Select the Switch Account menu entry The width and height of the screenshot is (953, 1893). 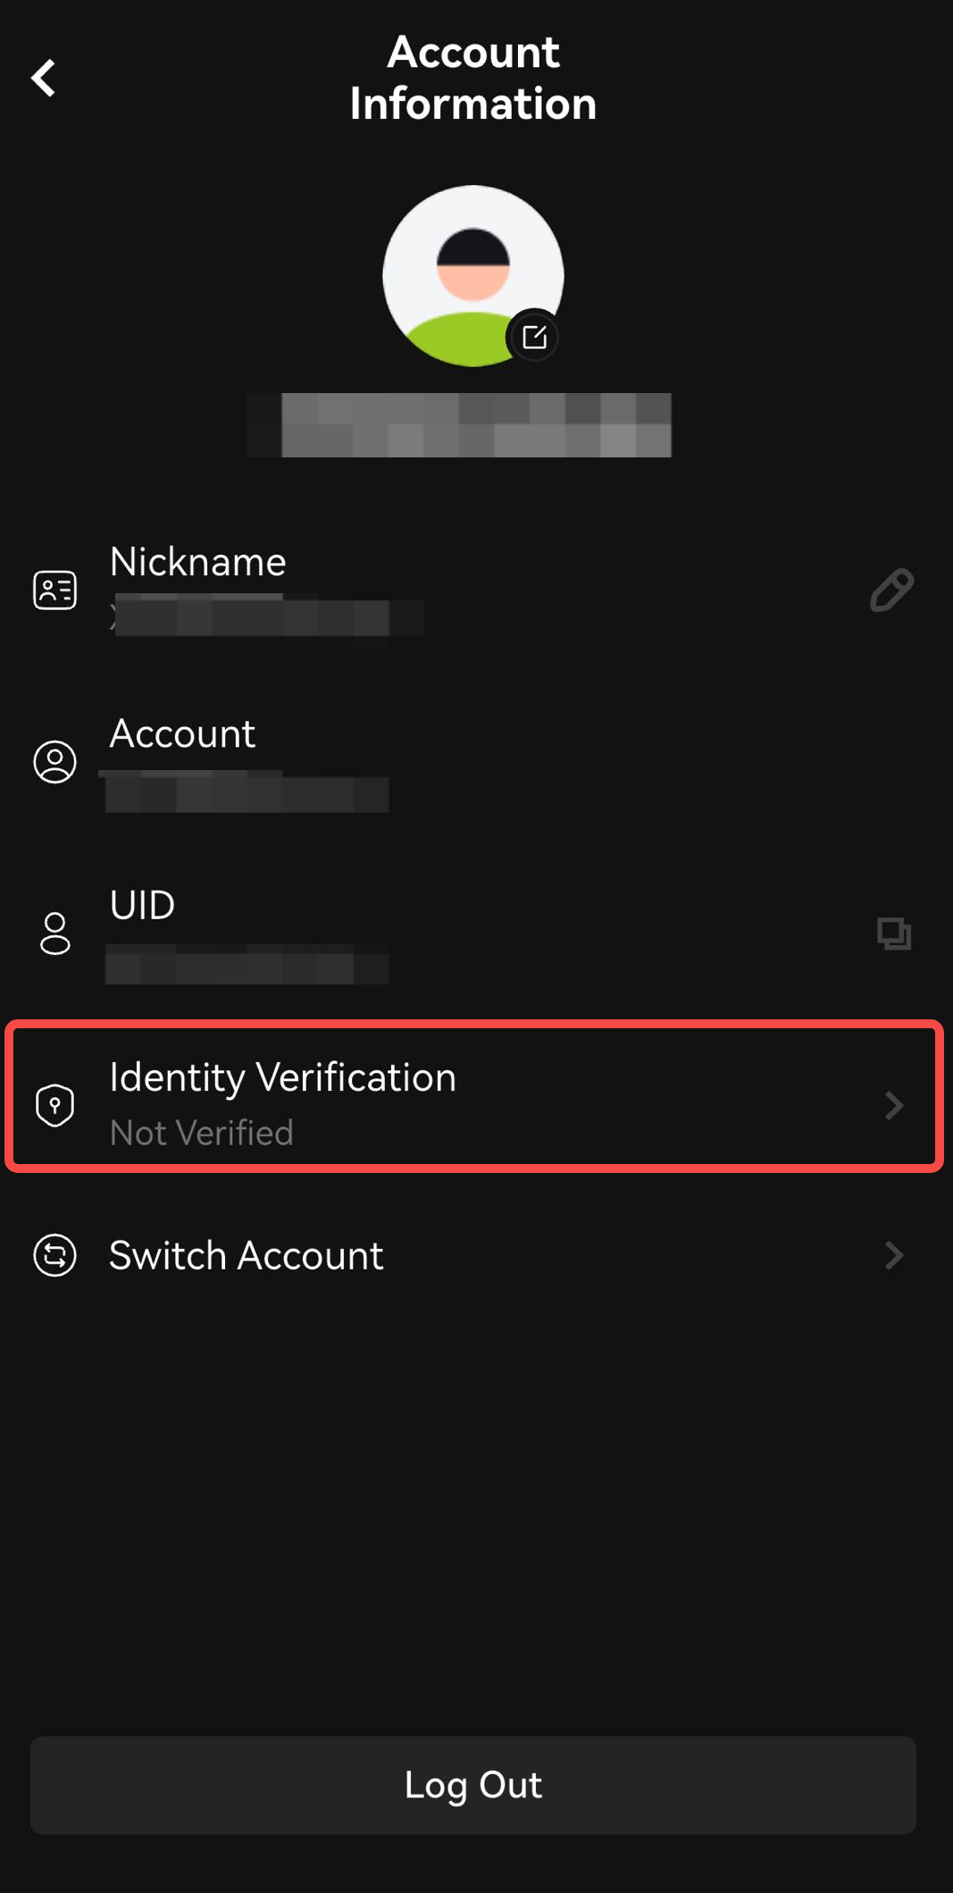(247, 1255)
